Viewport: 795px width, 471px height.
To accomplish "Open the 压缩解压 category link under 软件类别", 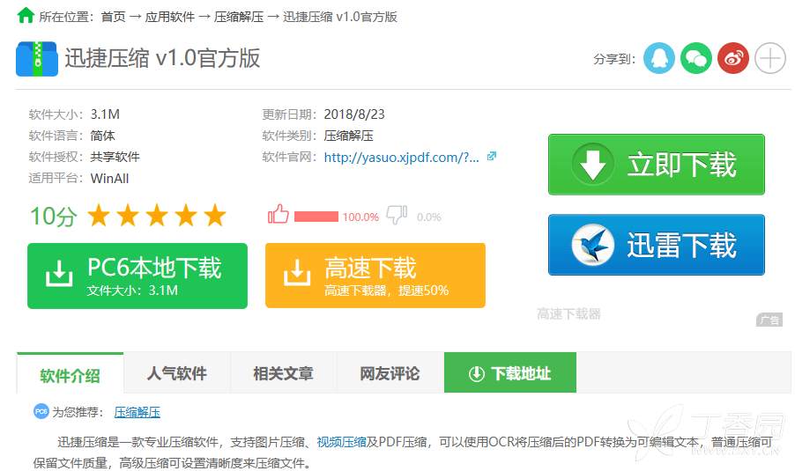I will (x=349, y=136).
